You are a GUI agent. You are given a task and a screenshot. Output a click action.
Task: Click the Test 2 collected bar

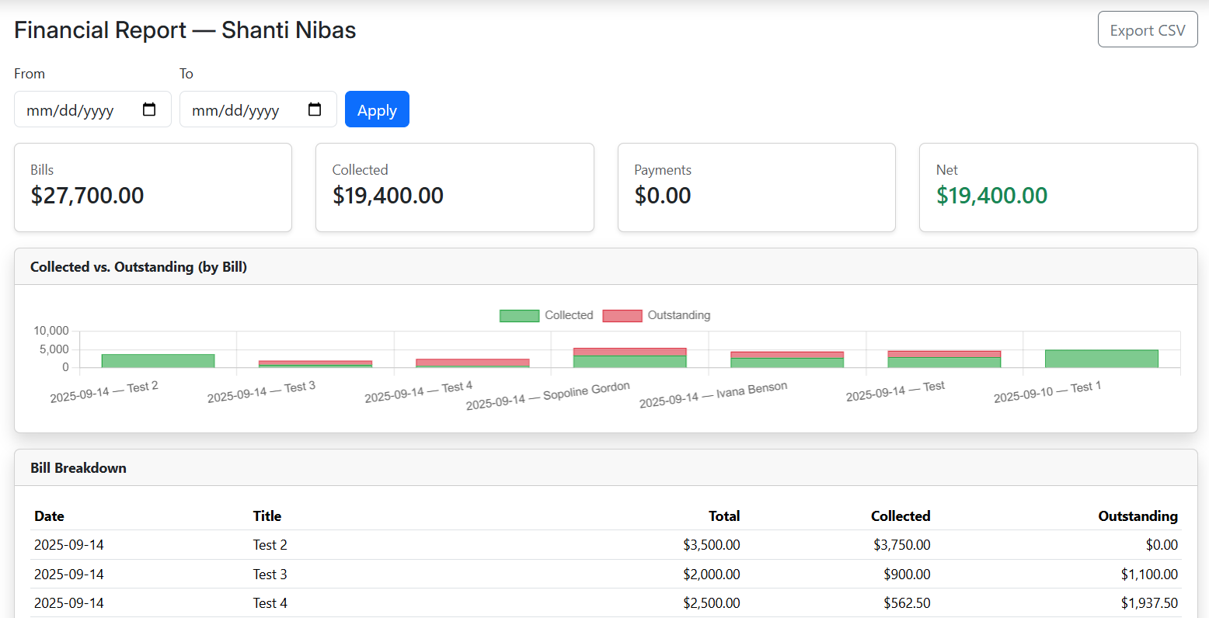[158, 360]
